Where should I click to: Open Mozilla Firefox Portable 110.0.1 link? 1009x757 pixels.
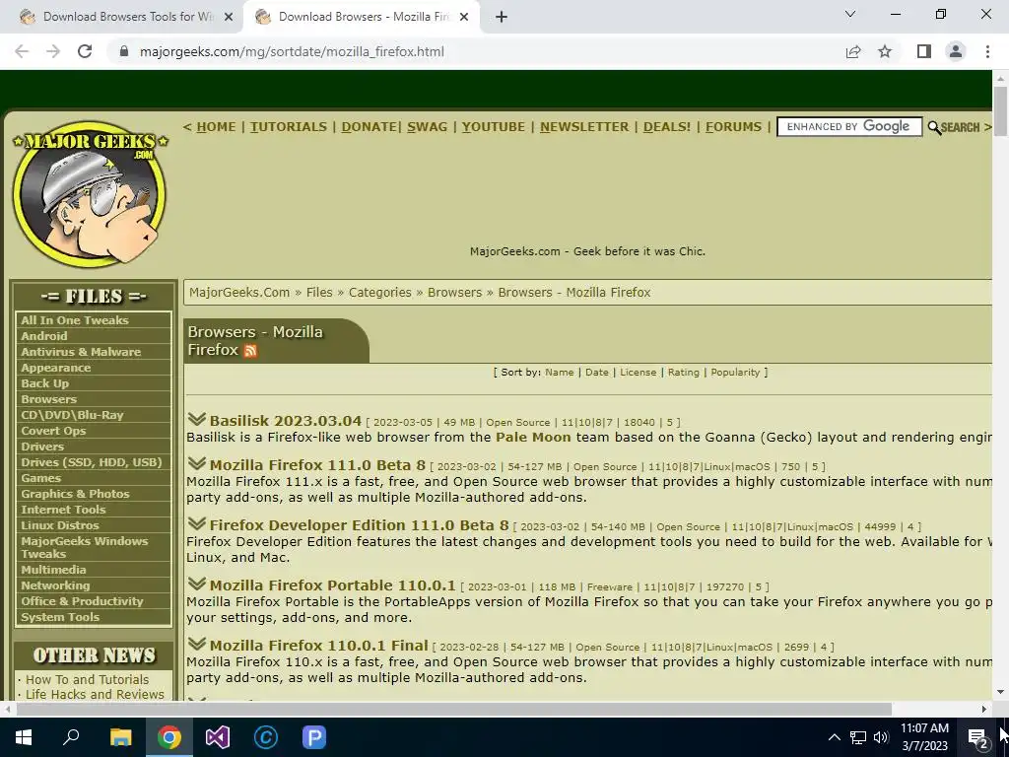pyautogui.click(x=332, y=585)
